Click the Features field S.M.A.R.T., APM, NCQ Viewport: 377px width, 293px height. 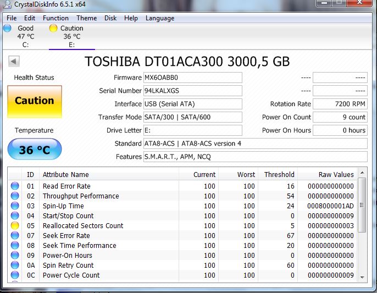point(256,157)
